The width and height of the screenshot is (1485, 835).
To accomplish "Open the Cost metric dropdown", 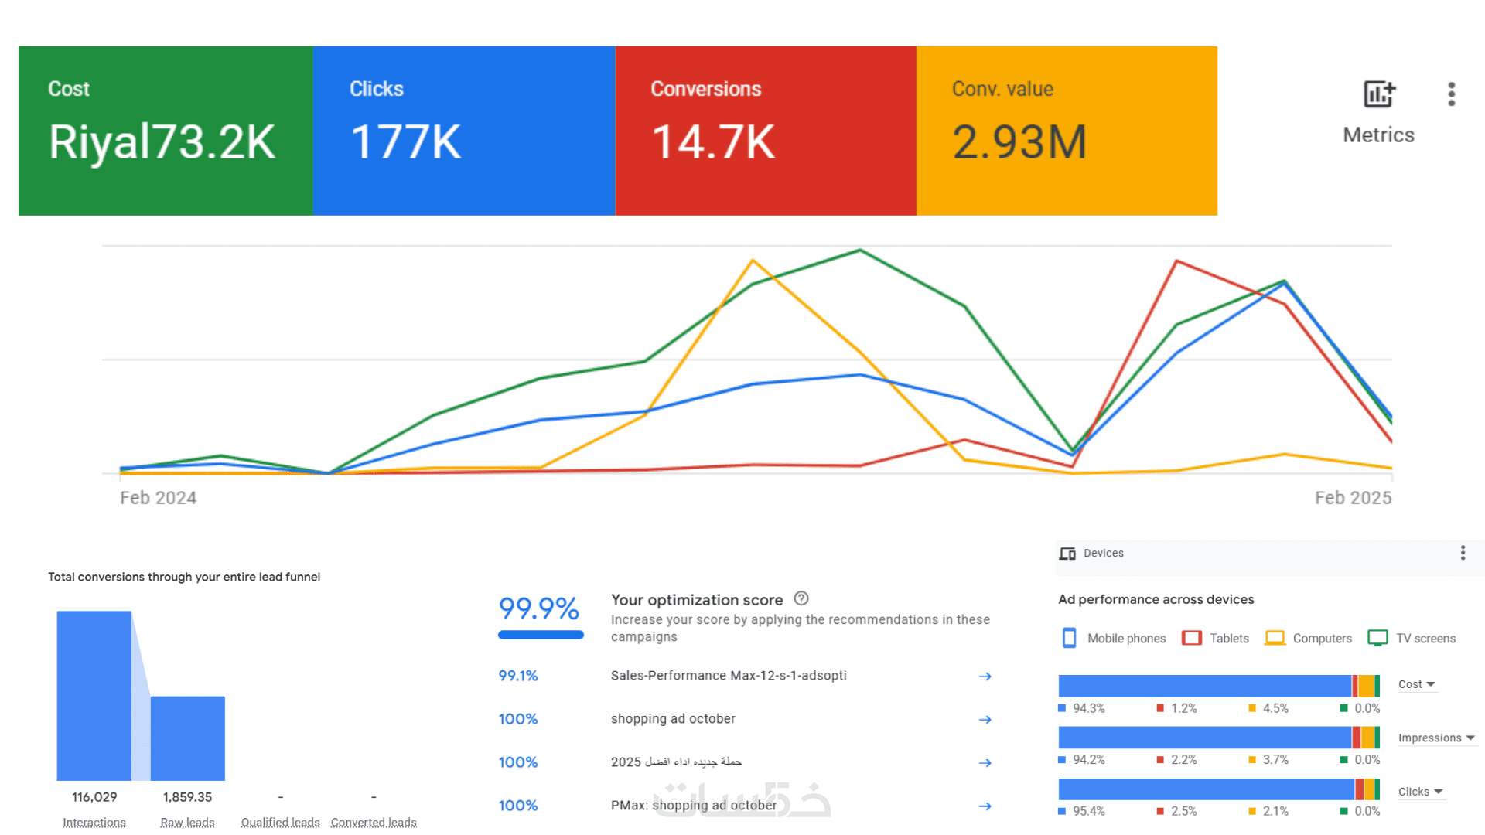I will click(1417, 685).
